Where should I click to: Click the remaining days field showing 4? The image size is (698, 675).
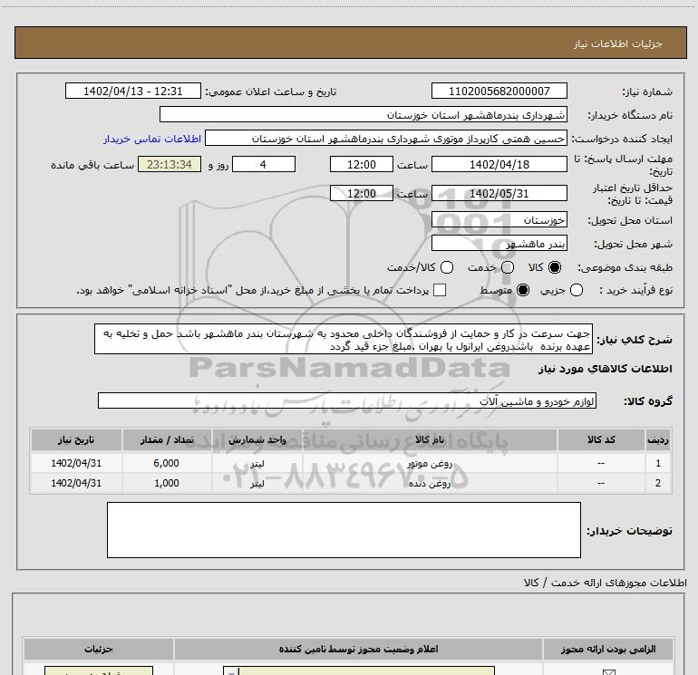click(264, 164)
